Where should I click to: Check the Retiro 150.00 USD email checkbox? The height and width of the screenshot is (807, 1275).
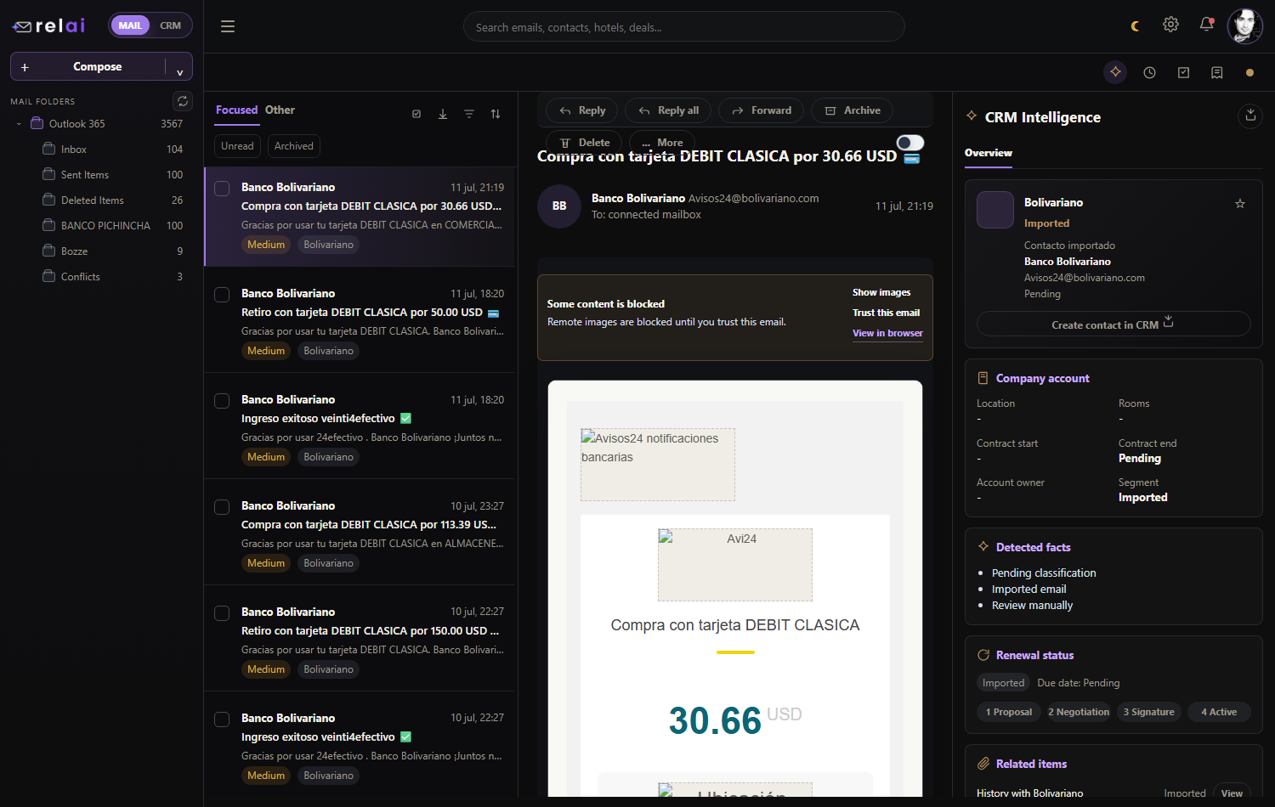(x=222, y=613)
